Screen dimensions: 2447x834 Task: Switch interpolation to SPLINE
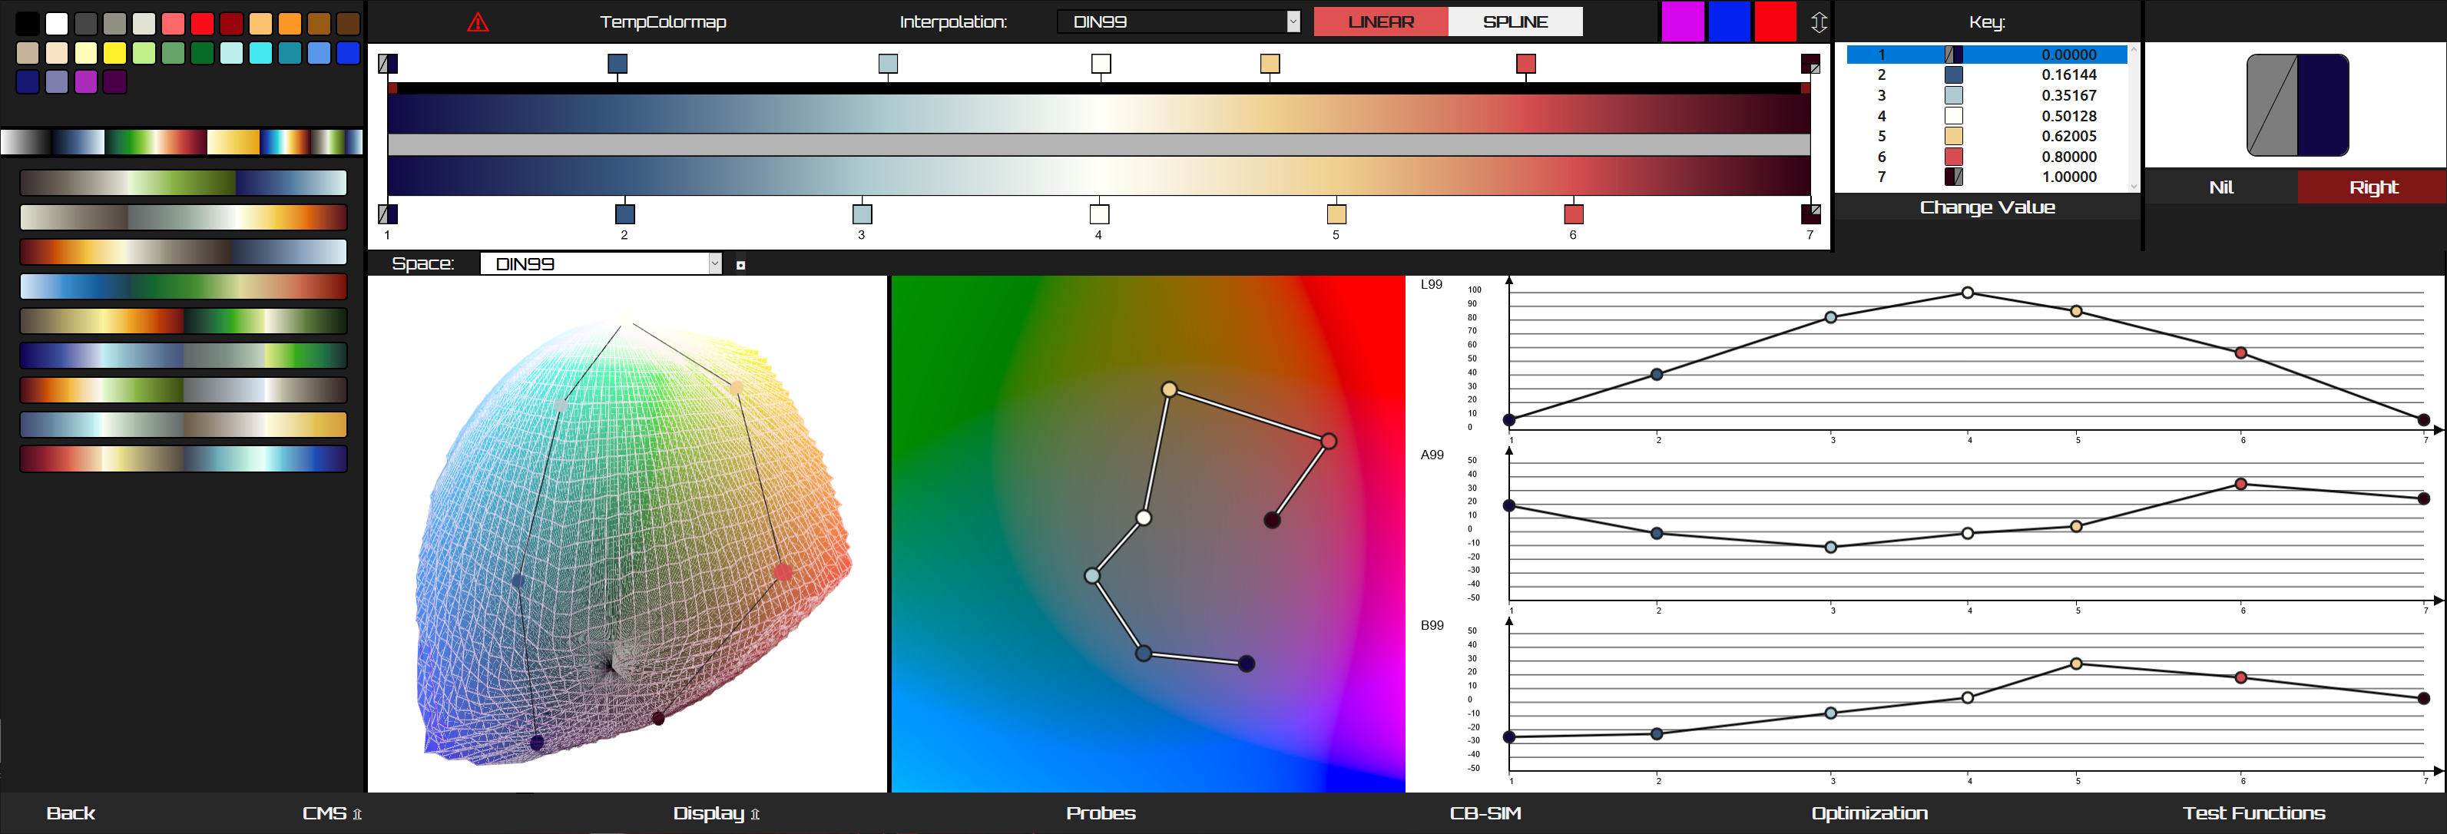coord(1516,22)
